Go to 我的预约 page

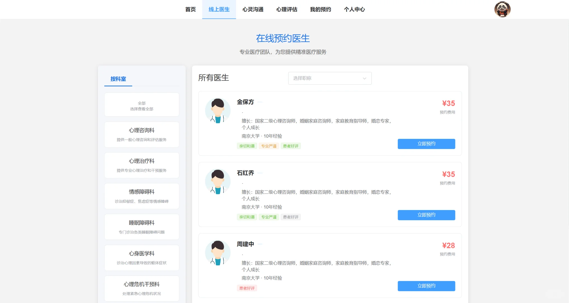(x=320, y=9)
